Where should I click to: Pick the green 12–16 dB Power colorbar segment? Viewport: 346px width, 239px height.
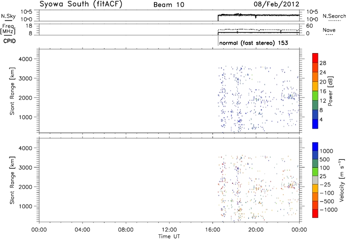tap(315, 96)
